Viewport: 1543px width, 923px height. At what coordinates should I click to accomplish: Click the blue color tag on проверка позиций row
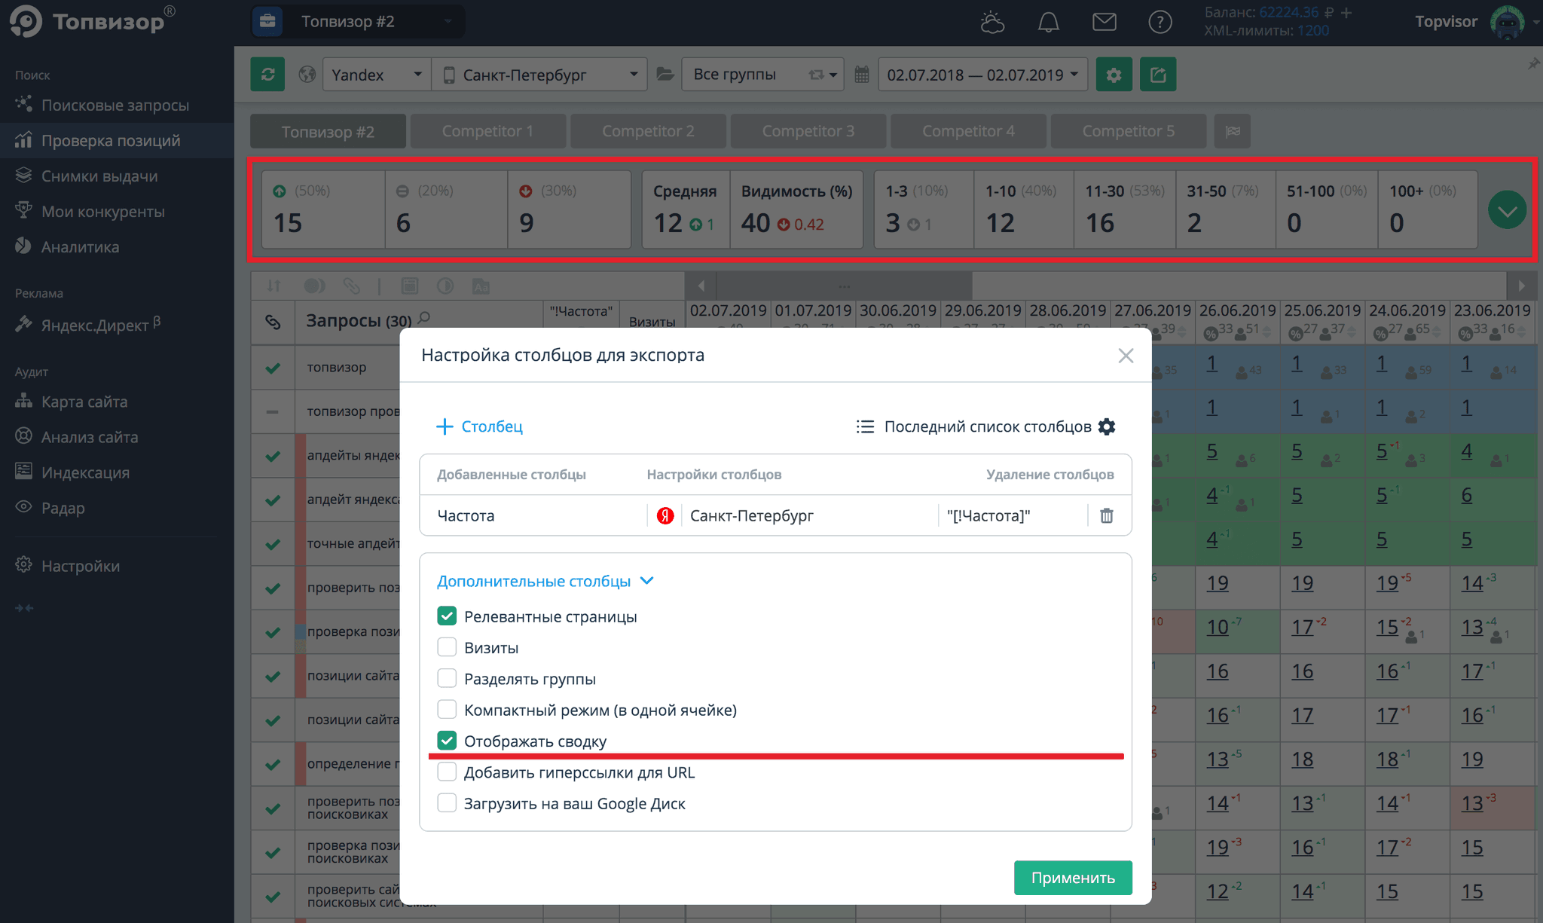[x=301, y=631]
